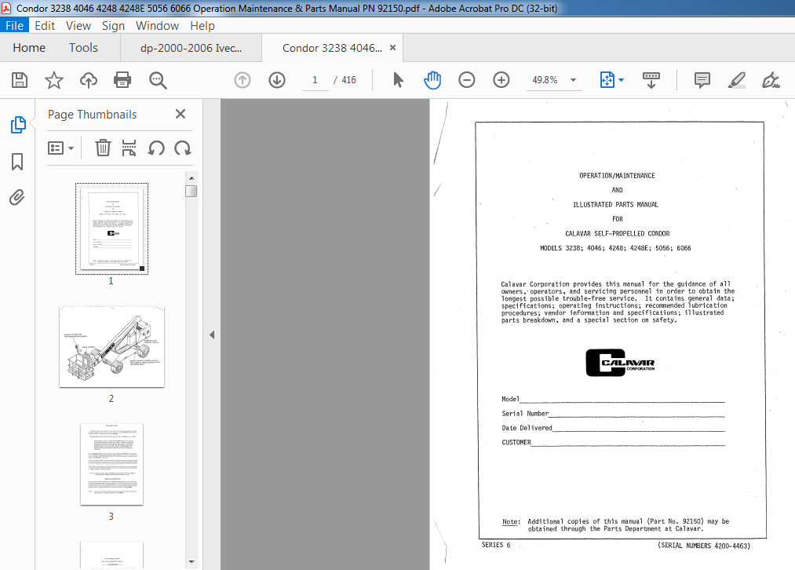Click the thumbnails scrollbar down arrow

pos(191,562)
